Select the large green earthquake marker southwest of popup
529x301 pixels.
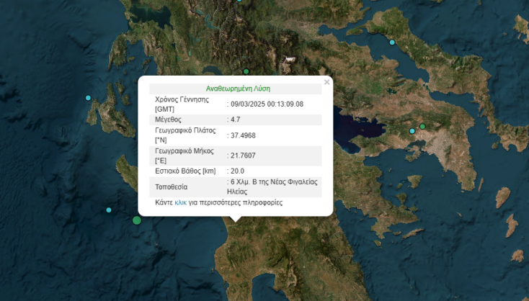pyautogui.click(x=137, y=220)
